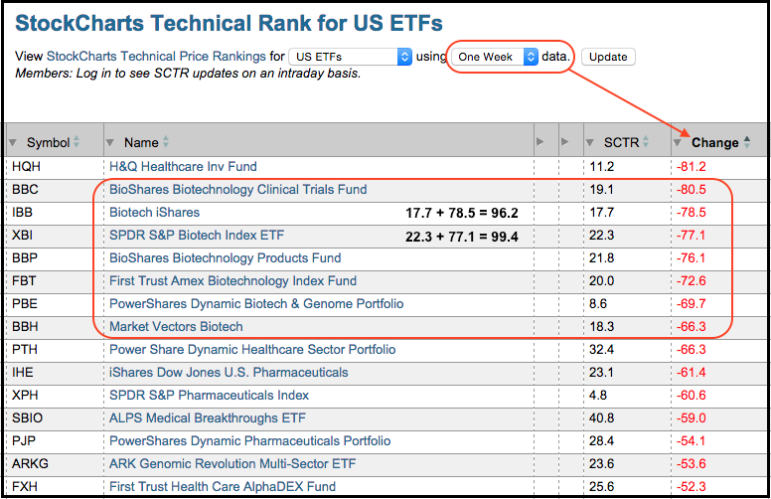This screenshot has height=499, width=771.
Task: Sort by SCTR using its arrows
Action: click(x=645, y=142)
